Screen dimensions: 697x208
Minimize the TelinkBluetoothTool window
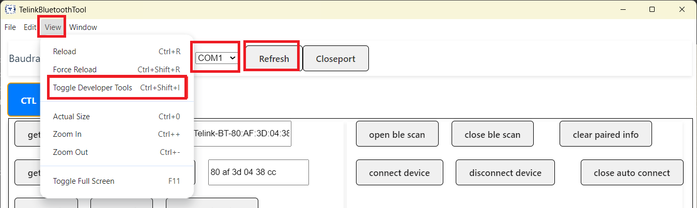(x=622, y=9)
